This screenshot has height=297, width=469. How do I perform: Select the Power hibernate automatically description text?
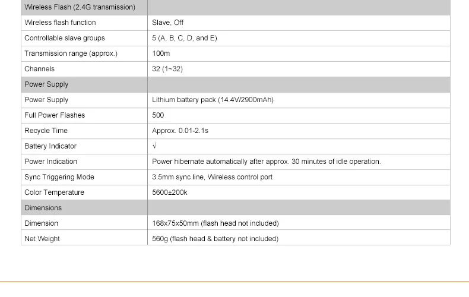pos(267,162)
